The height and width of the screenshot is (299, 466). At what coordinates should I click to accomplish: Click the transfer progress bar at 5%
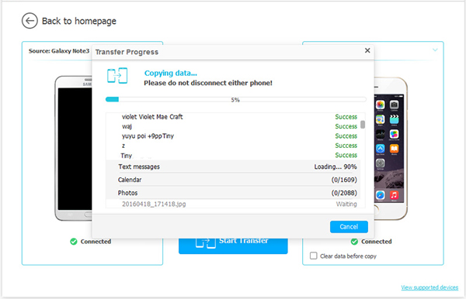(236, 100)
